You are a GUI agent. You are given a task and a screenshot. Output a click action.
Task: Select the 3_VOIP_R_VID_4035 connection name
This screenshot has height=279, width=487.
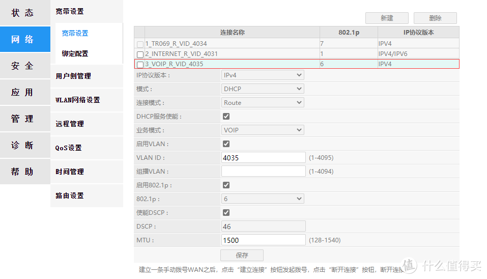tap(174, 64)
